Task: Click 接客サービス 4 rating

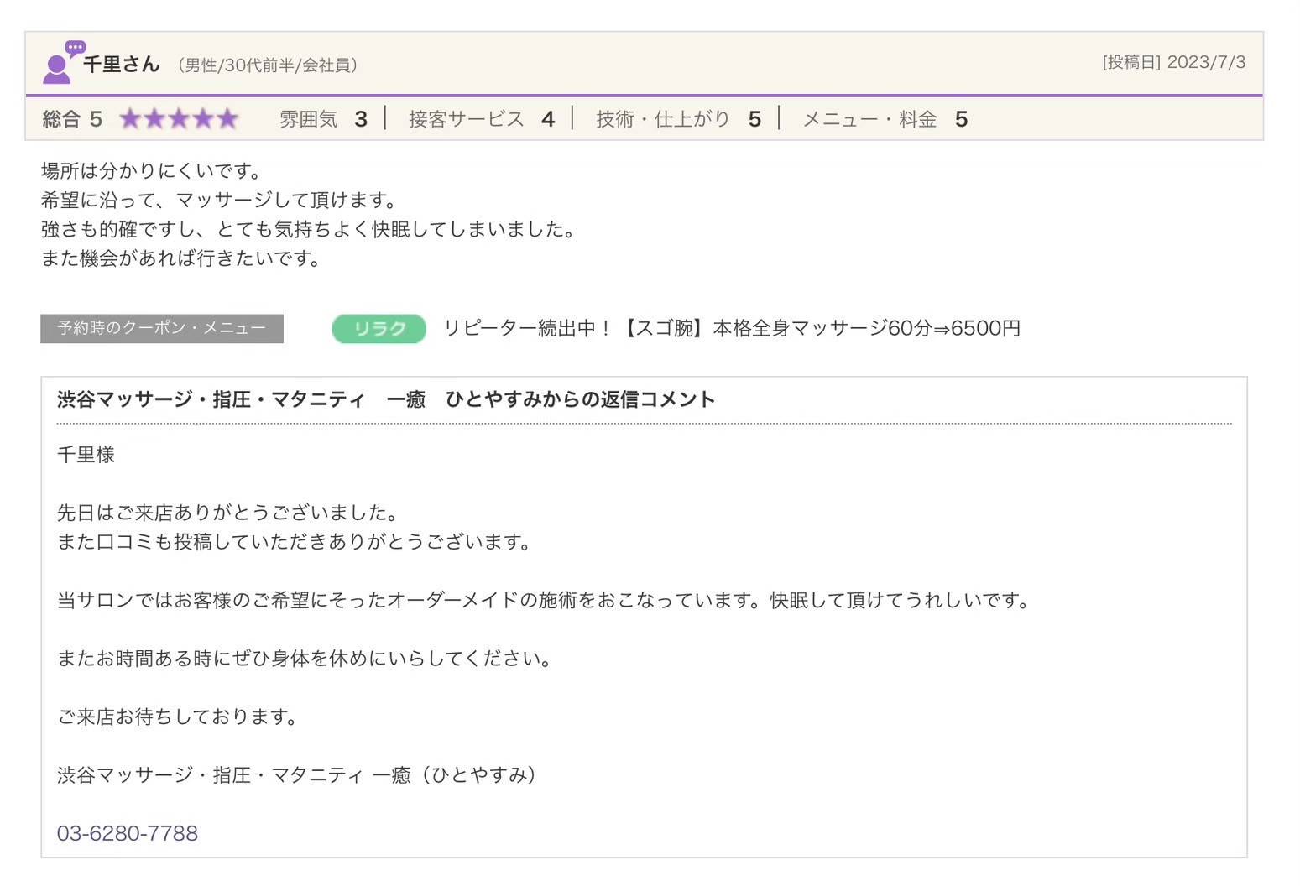Action: [482, 119]
